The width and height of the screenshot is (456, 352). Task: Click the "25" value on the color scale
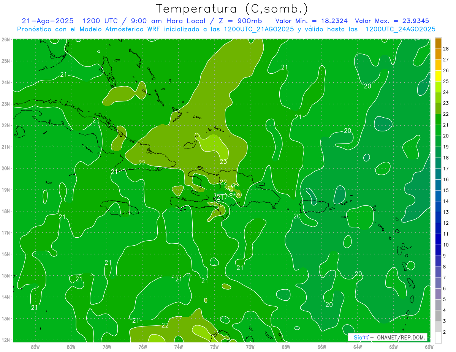click(x=446, y=81)
